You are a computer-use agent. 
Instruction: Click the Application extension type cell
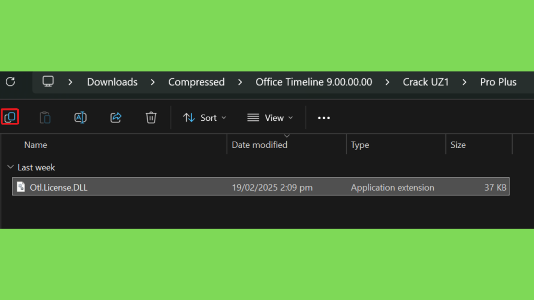click(392, 187)
